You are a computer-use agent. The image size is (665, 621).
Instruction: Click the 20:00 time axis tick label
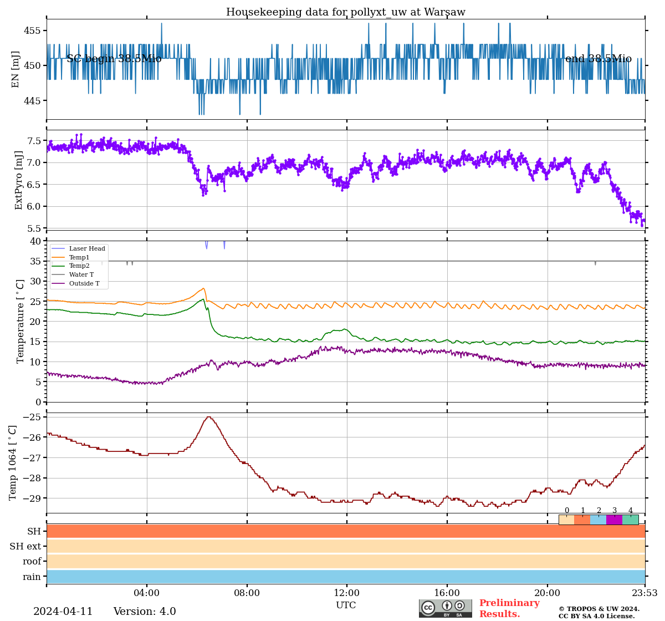(548, 593)
